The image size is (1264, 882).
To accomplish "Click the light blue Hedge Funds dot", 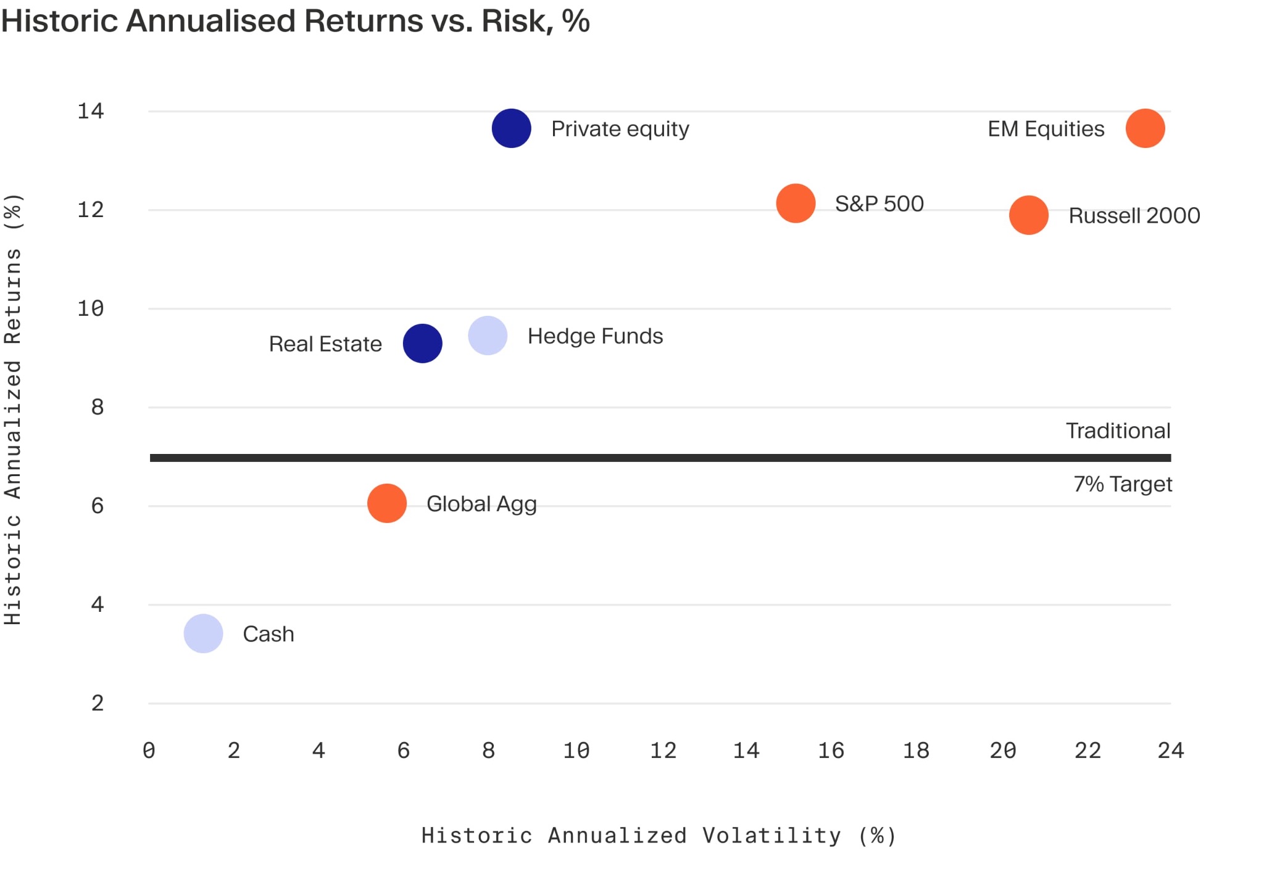I will click(488, 336).
